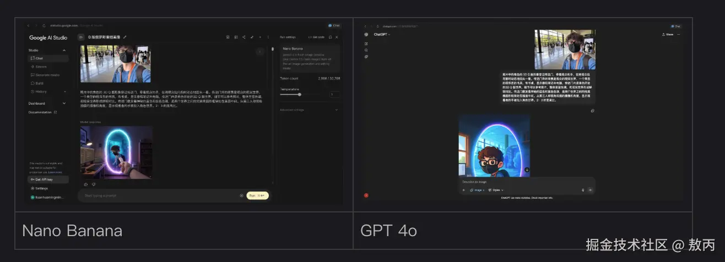Click the ChatGPT logo icon in sidebar
The image size is (725, 262).
pos(366,34)
